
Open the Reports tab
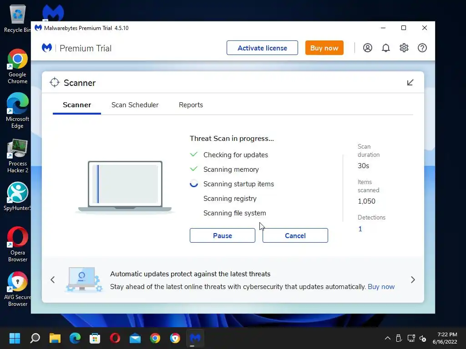(x=191, y=105)
